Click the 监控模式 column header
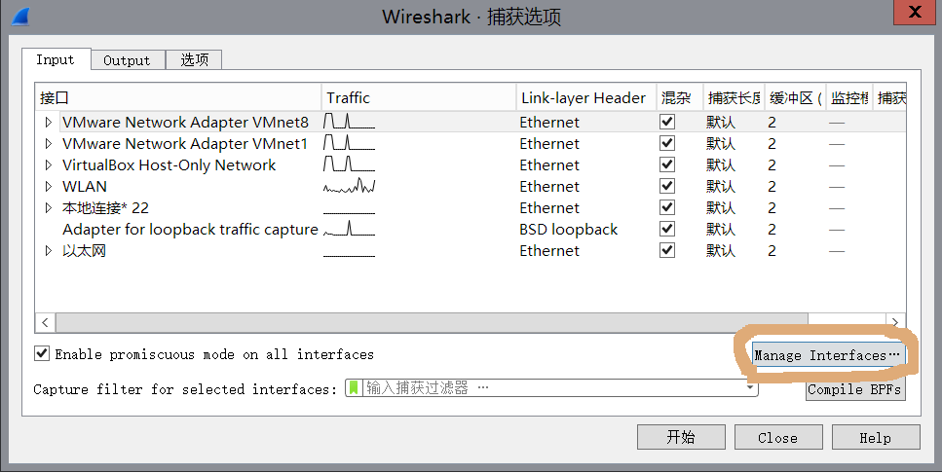Viewport: 942px width, 473px height. point(849,98)
